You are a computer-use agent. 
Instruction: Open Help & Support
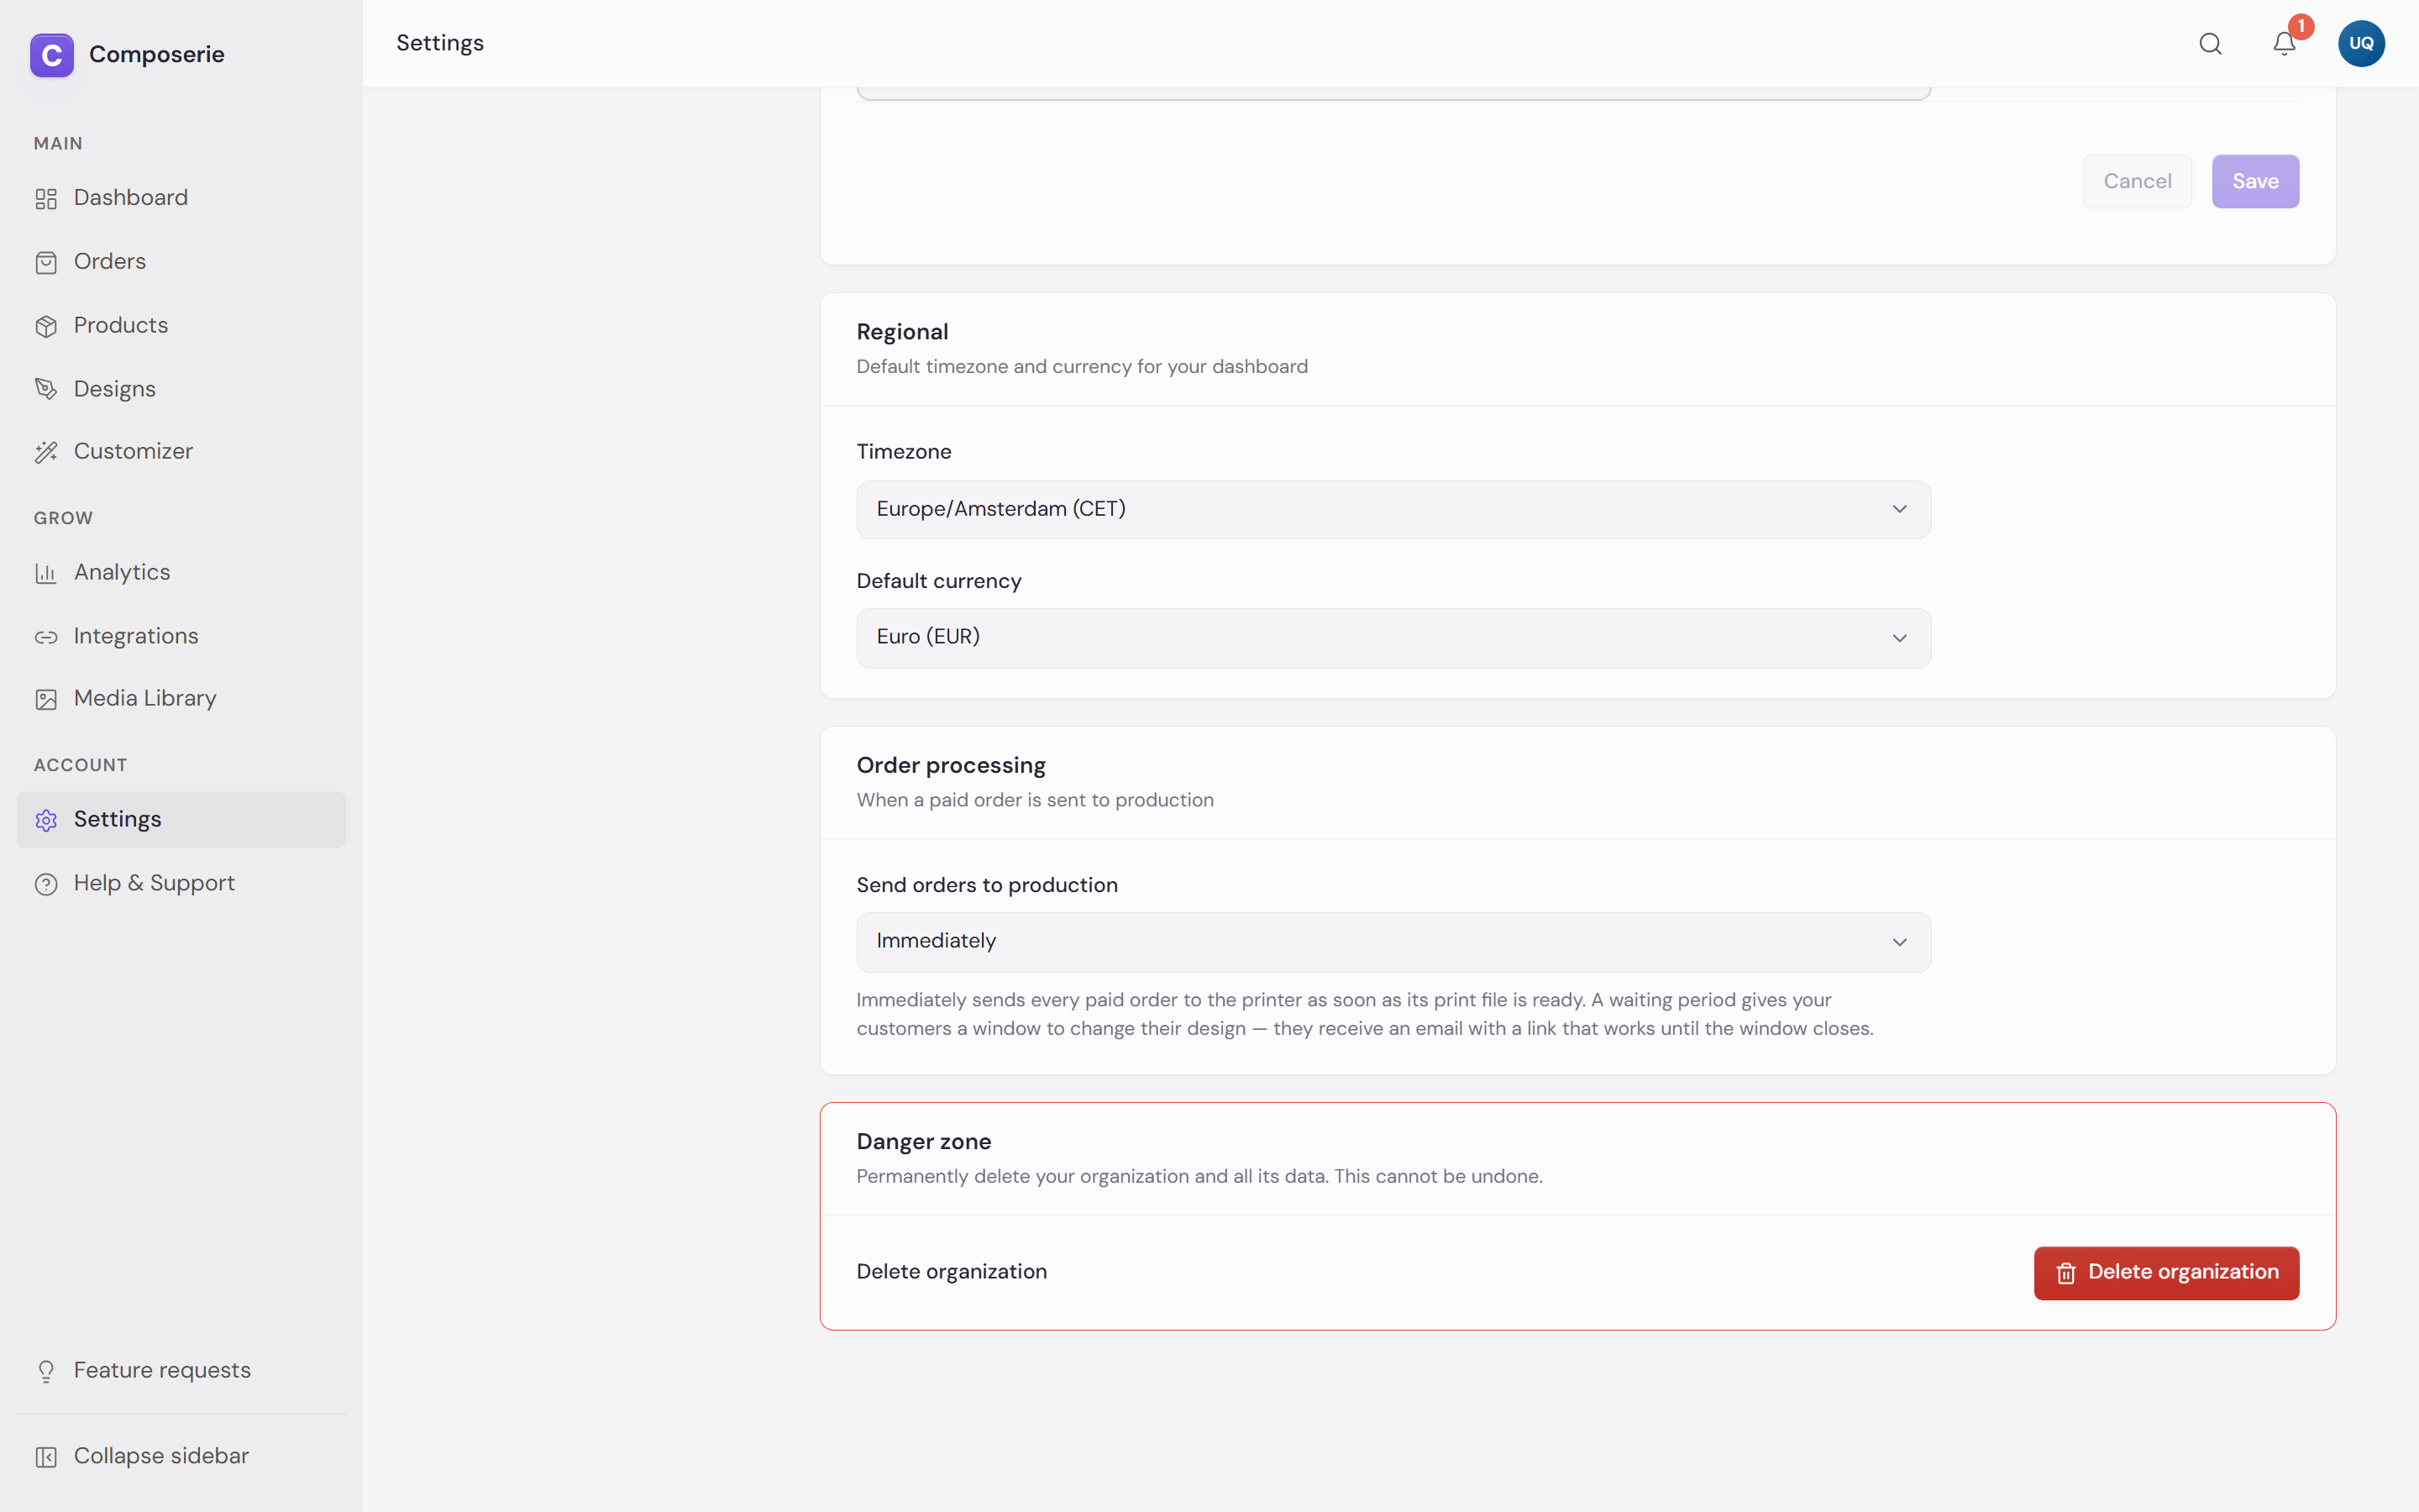[x=181, y=884]
